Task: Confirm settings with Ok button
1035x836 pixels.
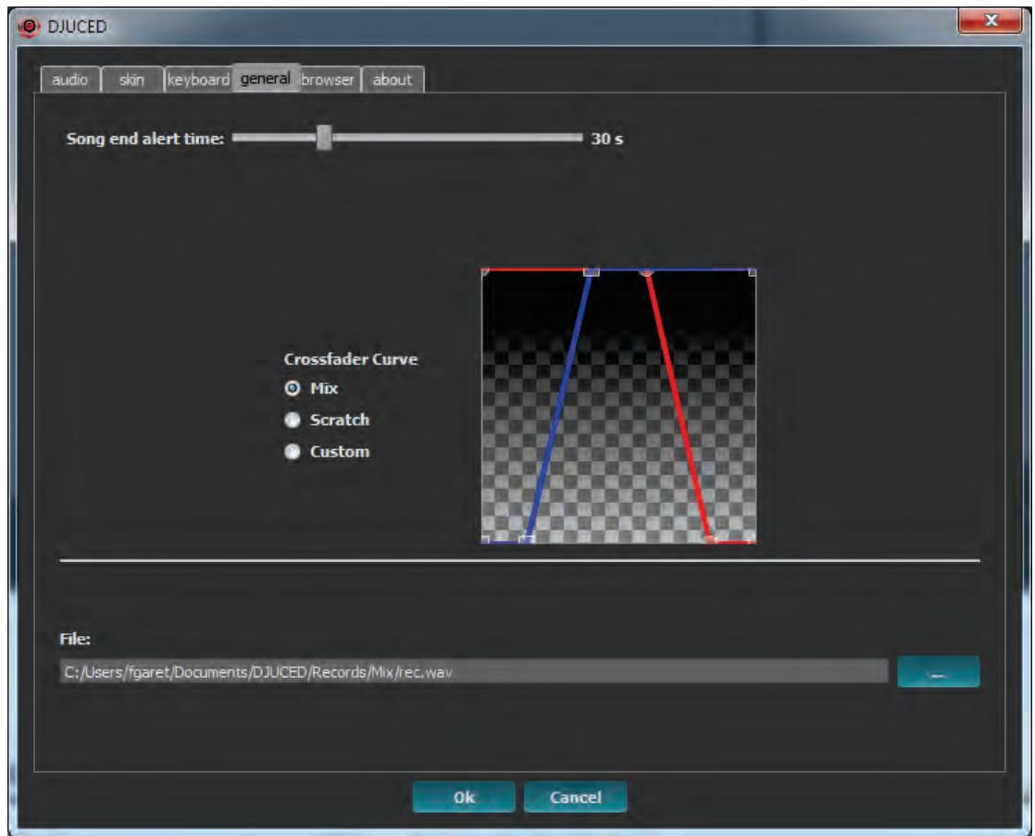Action: click(464, 797)
